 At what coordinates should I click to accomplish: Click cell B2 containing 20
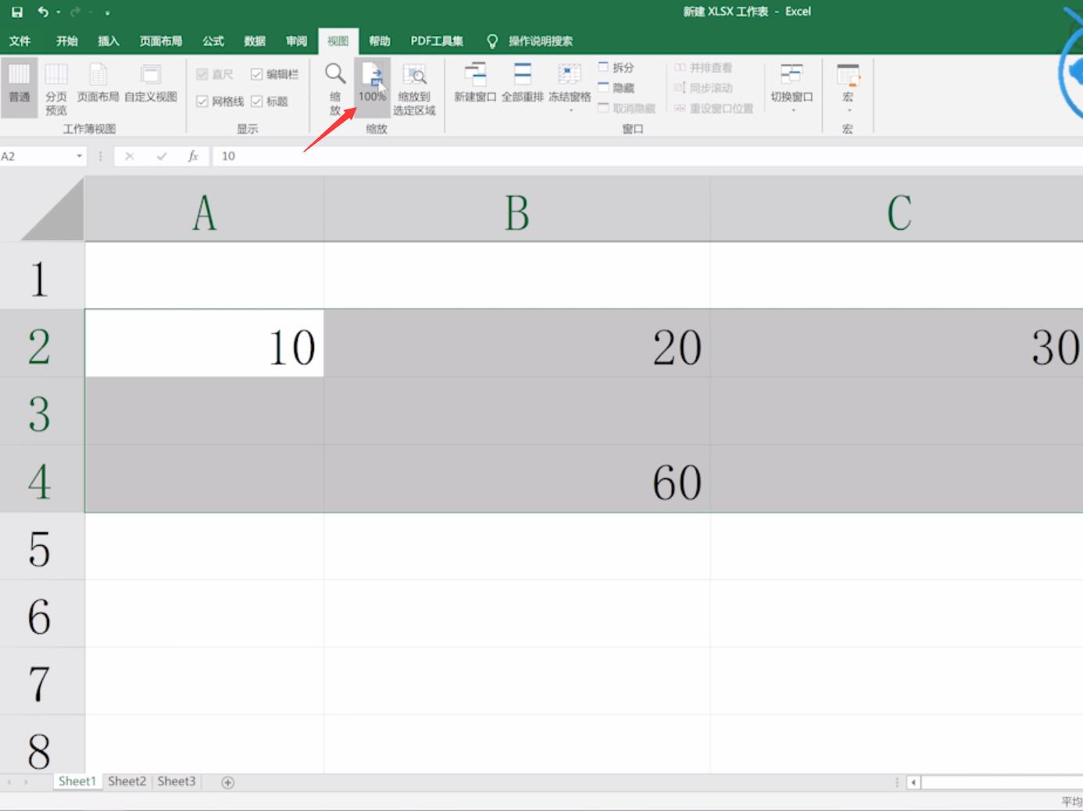click(517, 344)
